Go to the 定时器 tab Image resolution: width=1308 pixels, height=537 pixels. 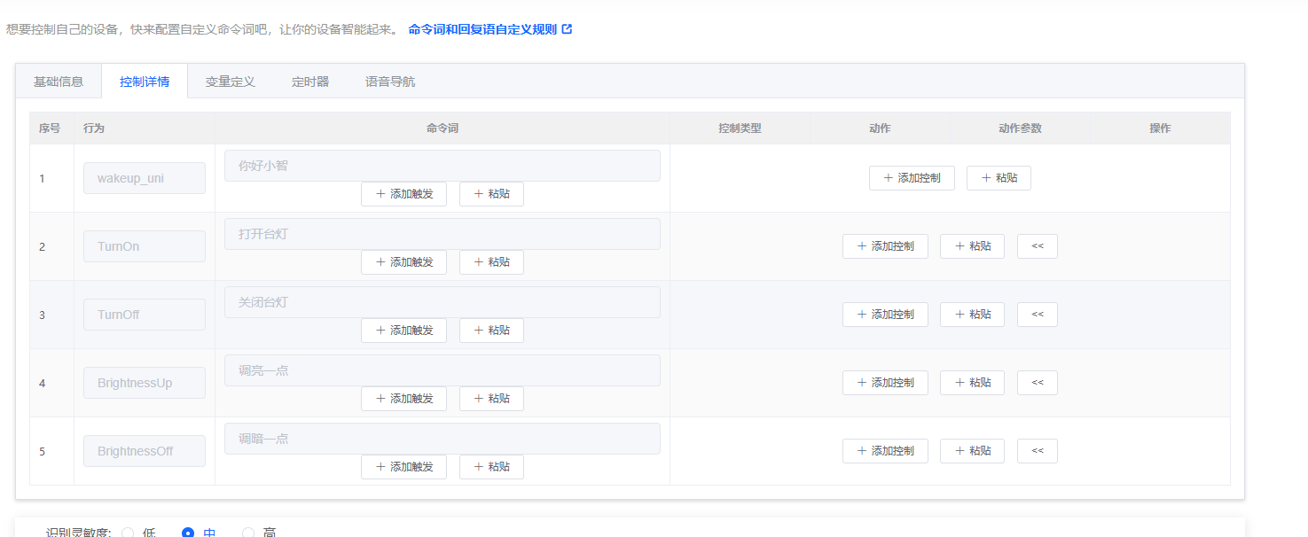coord(310,82)
